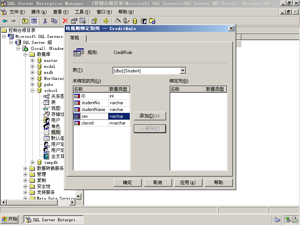Select the 规则 rules node

55,132
